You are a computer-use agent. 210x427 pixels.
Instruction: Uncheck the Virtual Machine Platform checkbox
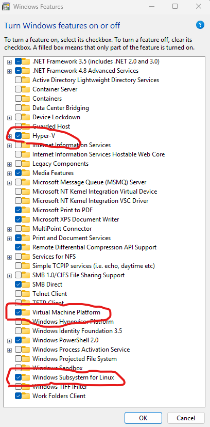click(x=18, y=312)
